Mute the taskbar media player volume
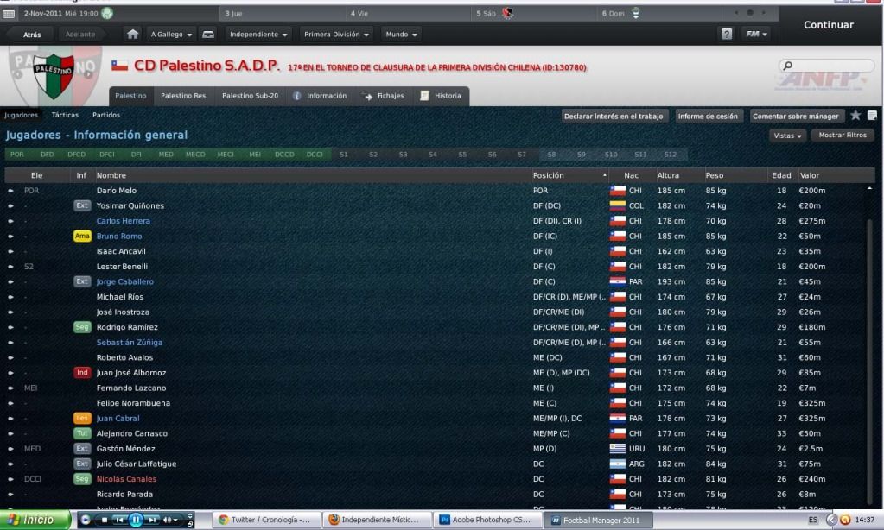This screenshot has height=530, width=884. 168,520
